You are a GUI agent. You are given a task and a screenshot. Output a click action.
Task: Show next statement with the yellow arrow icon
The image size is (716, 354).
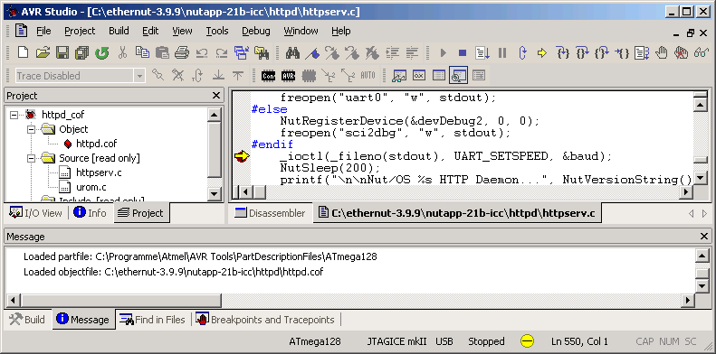click(542, 53)
